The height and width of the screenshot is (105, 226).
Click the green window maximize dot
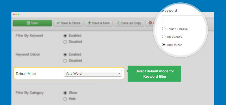(19, 14)
